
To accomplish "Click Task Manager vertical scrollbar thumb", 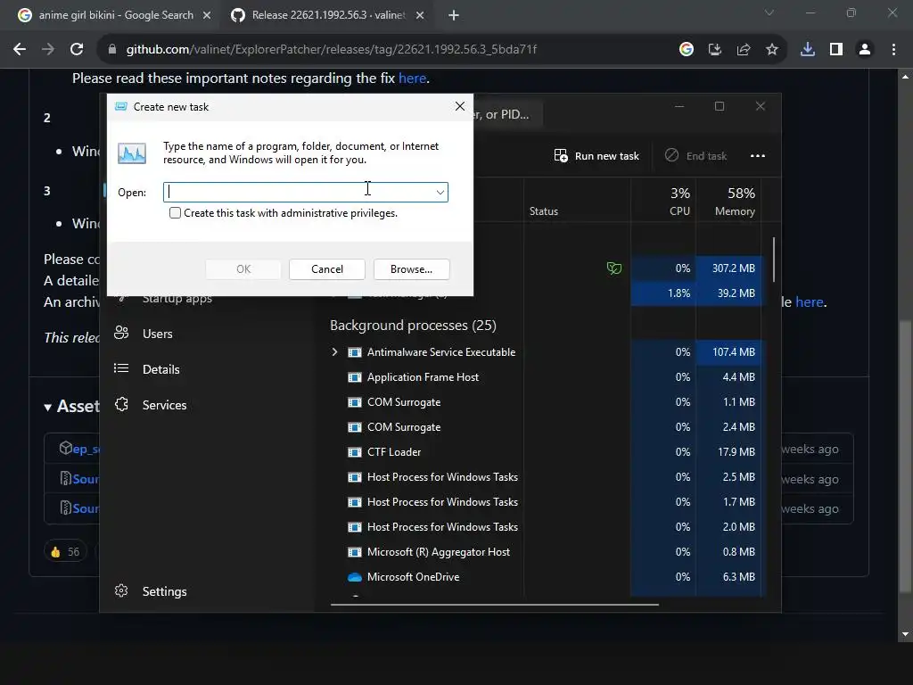I will pos(774,259).
